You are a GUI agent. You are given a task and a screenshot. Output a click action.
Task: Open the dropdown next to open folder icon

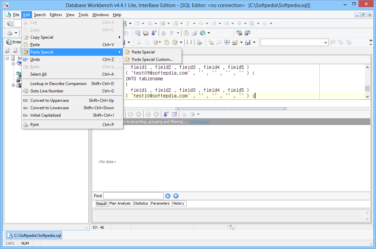pos(241,43)
